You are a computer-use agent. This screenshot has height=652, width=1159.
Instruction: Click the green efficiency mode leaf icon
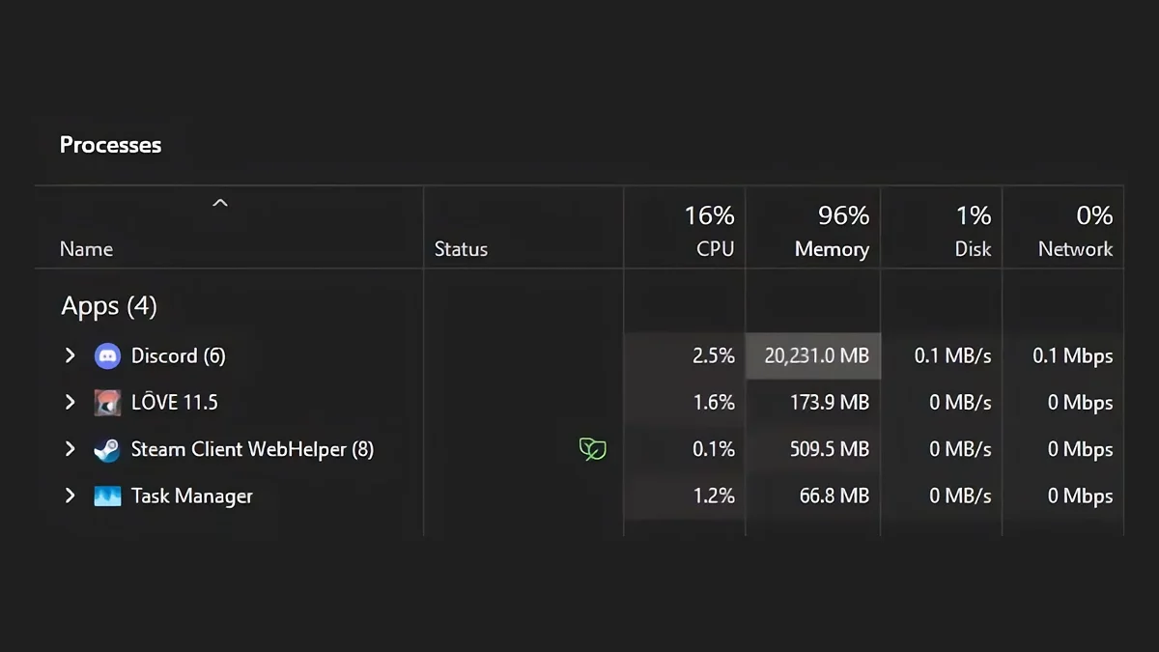(x=592, y=449)
